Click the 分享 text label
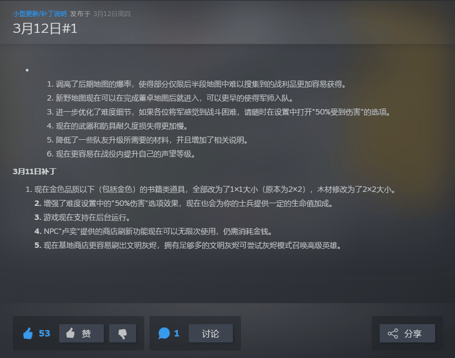 413,334
